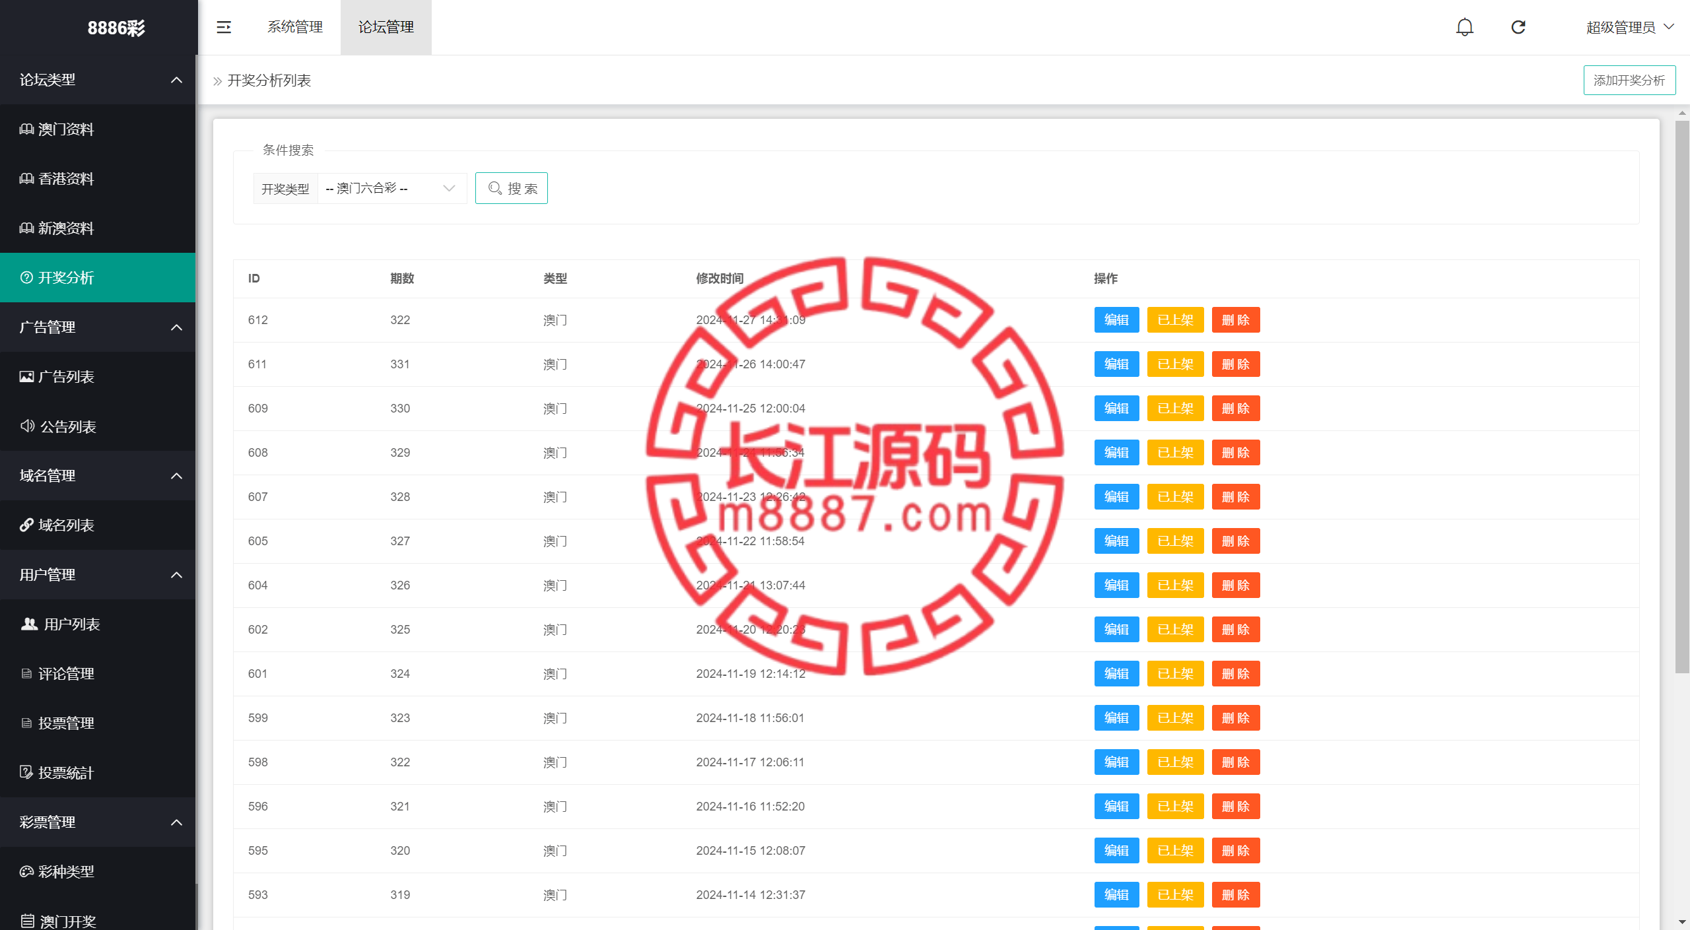Edit row with ID 612
Screen dimensions: 1690x930
coord(1116,320)
